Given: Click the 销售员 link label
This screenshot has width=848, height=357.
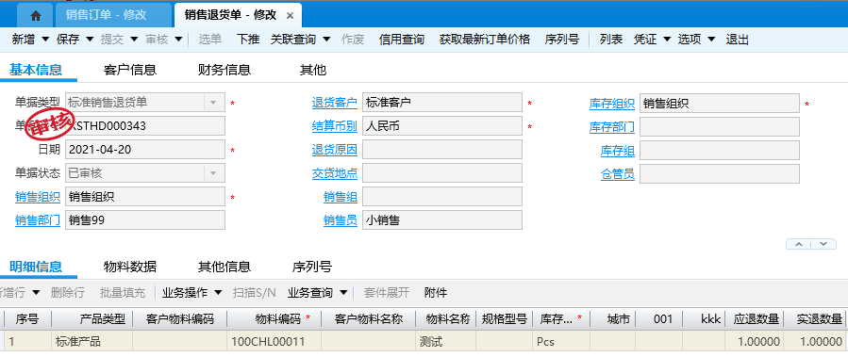Looking at the screenshot, I should [341, 220].
